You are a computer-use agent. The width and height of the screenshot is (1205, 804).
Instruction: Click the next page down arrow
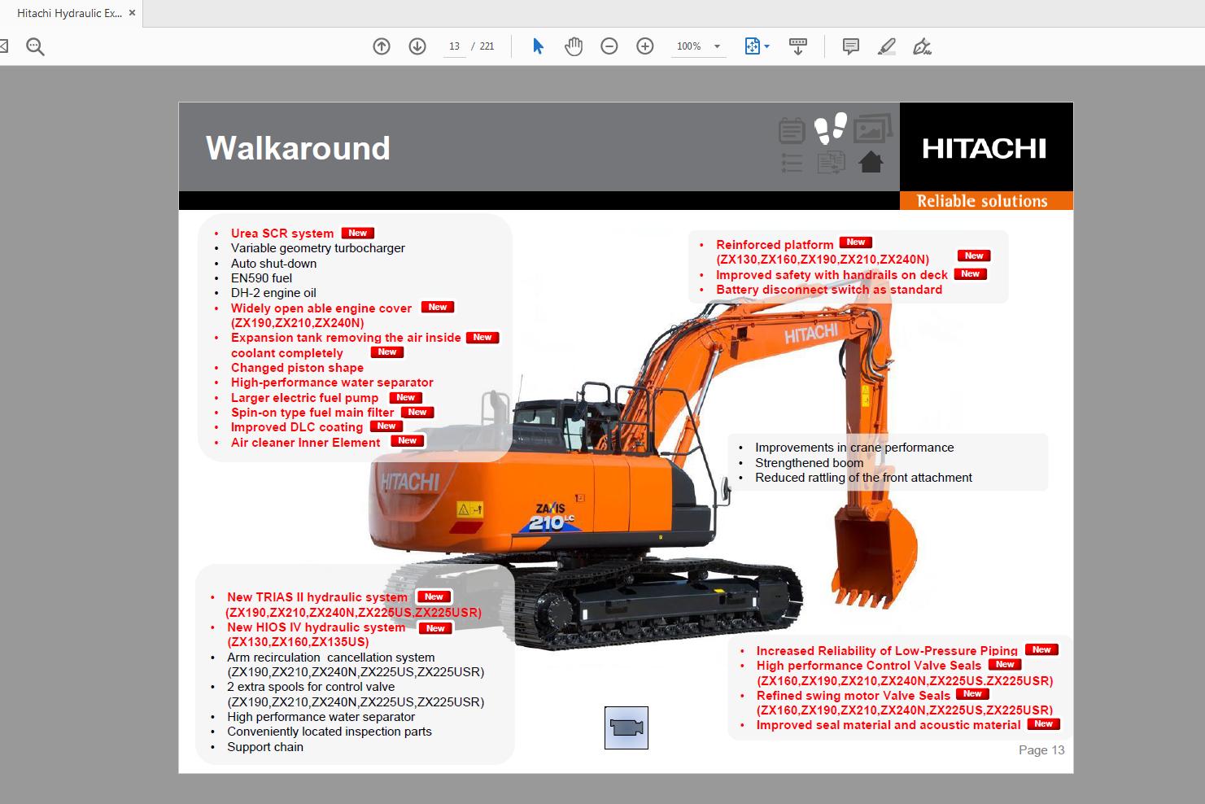click(417, 46)
